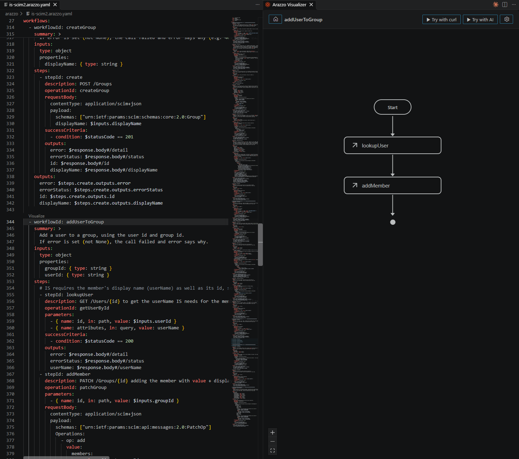Click the 'operationId: patchGroup' line
The image size is (519, 459).
(x=76, y=388)
